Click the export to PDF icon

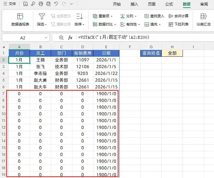click(33, 4)
